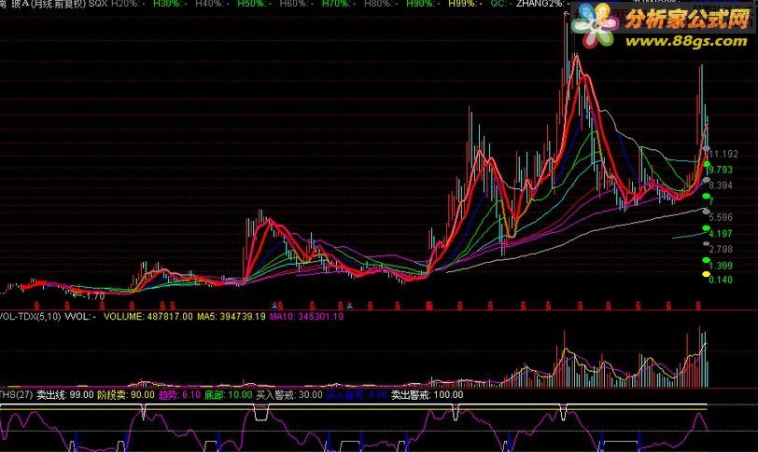The width and height of the screenshot is (758, 452).
Task: Click the 月线 前复权 period label
Action: 58,4
